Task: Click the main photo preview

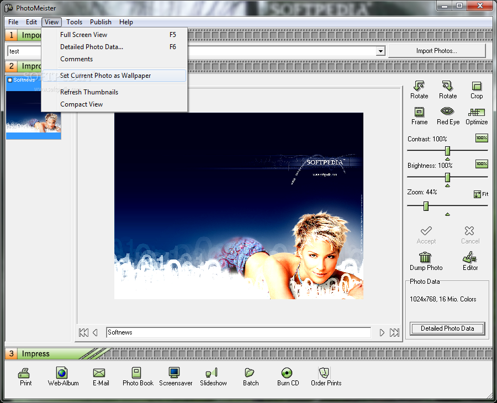Action: (239, 205)
